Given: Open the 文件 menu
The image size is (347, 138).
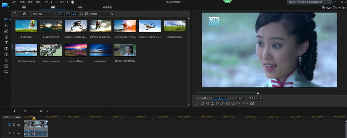Looking at the screenshot, I should [x=14, y=2].
